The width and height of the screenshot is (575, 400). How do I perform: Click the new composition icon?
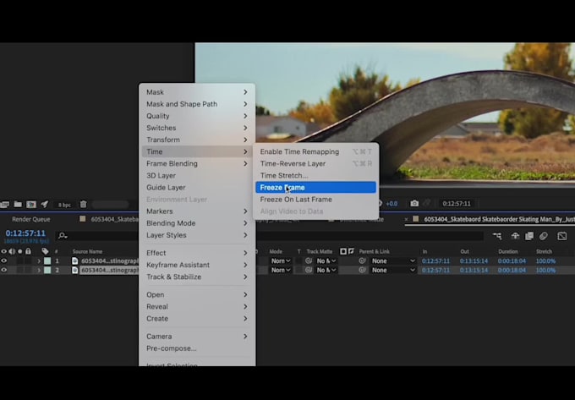[31, 204]
